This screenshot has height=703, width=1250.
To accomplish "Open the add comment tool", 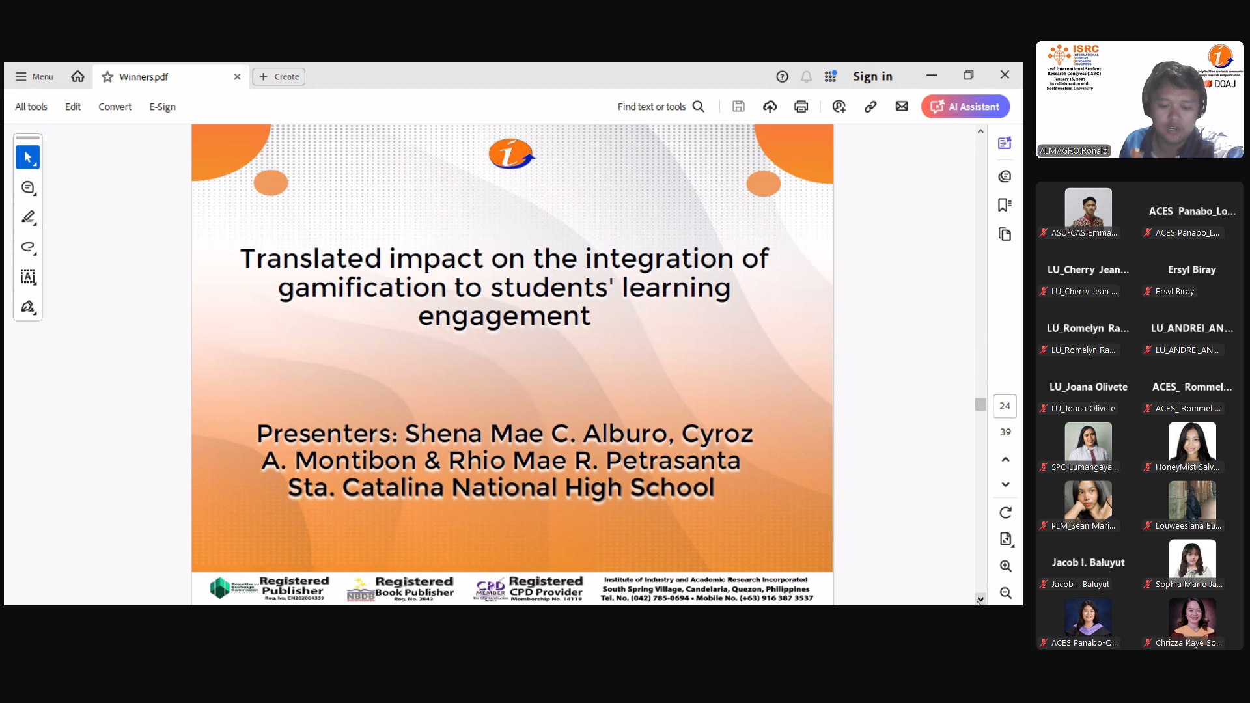I will point(27,187).
